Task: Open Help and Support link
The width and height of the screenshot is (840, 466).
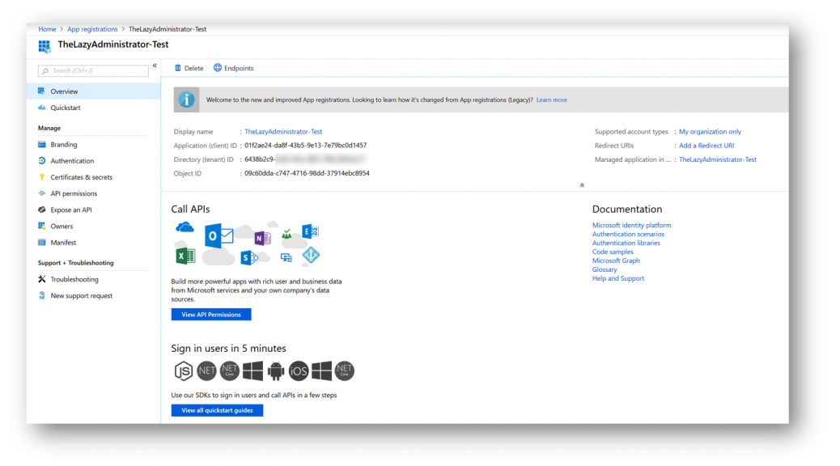Action: (x=617, y=278)
